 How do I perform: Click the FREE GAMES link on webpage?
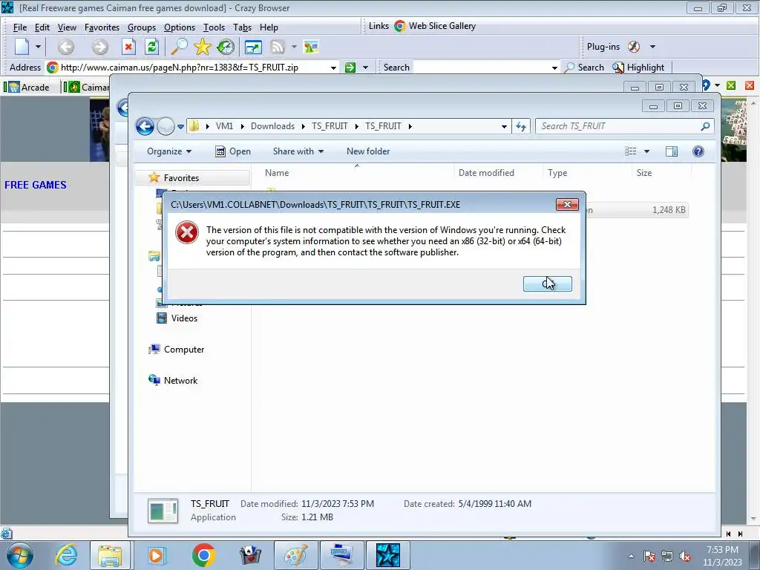(36, 185)
